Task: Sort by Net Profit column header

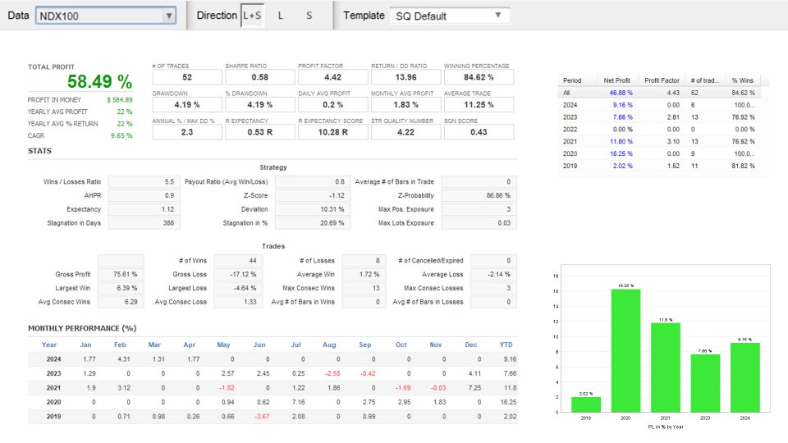Action: click(x=616, y=80)
